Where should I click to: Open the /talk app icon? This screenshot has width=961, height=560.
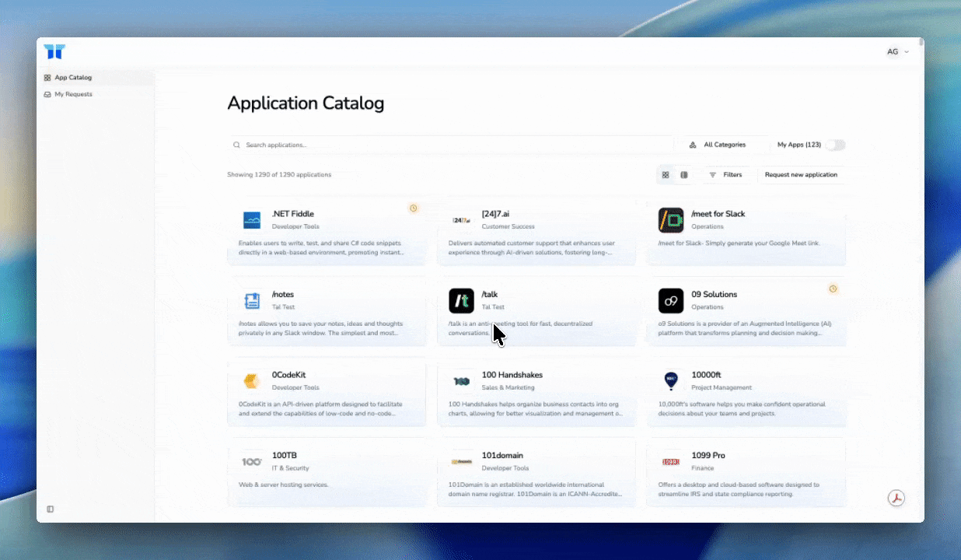[462, 301]
